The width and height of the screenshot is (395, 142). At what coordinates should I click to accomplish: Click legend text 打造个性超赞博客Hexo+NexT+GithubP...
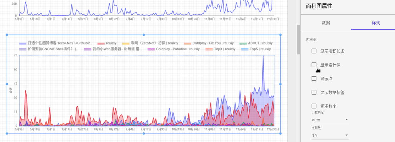pyautogui.click(x=60, y=43)
